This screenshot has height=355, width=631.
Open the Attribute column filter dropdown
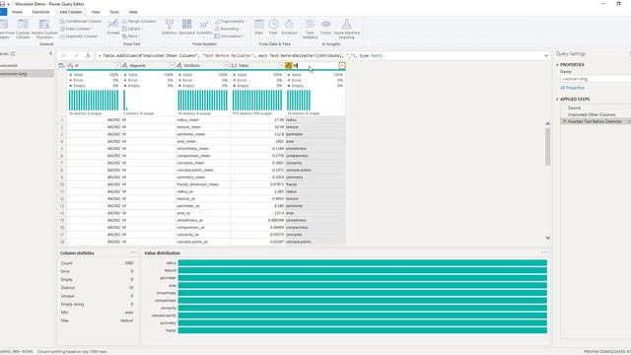227,65
